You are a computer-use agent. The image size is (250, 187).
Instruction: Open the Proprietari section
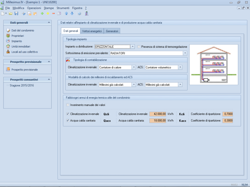tap(17, 36)
